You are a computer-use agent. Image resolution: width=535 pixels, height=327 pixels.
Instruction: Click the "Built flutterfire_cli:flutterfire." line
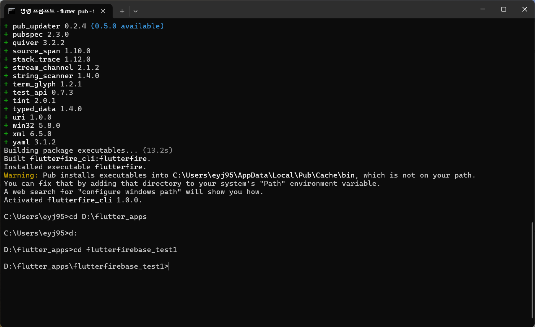pyautogui.click(x=77, y=158)
